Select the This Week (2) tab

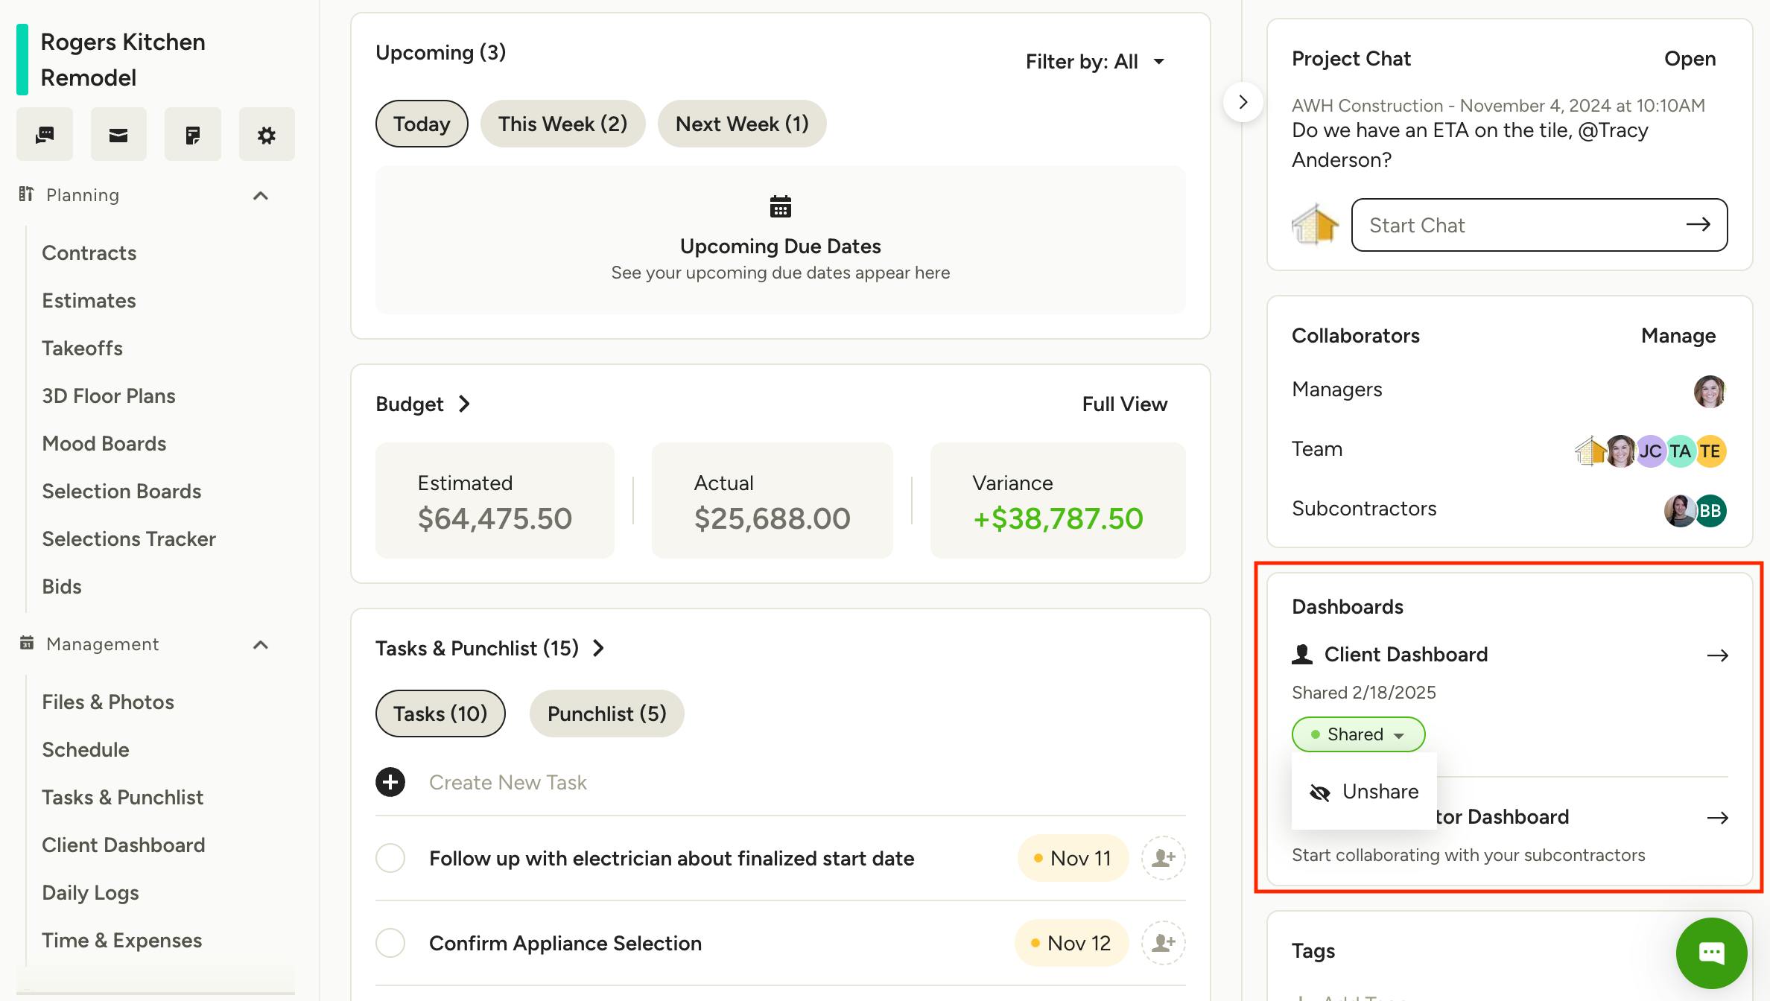[562, 124]
